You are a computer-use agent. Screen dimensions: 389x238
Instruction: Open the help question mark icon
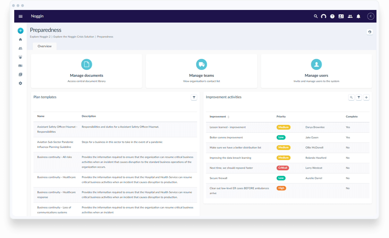(x=332, y=16)
